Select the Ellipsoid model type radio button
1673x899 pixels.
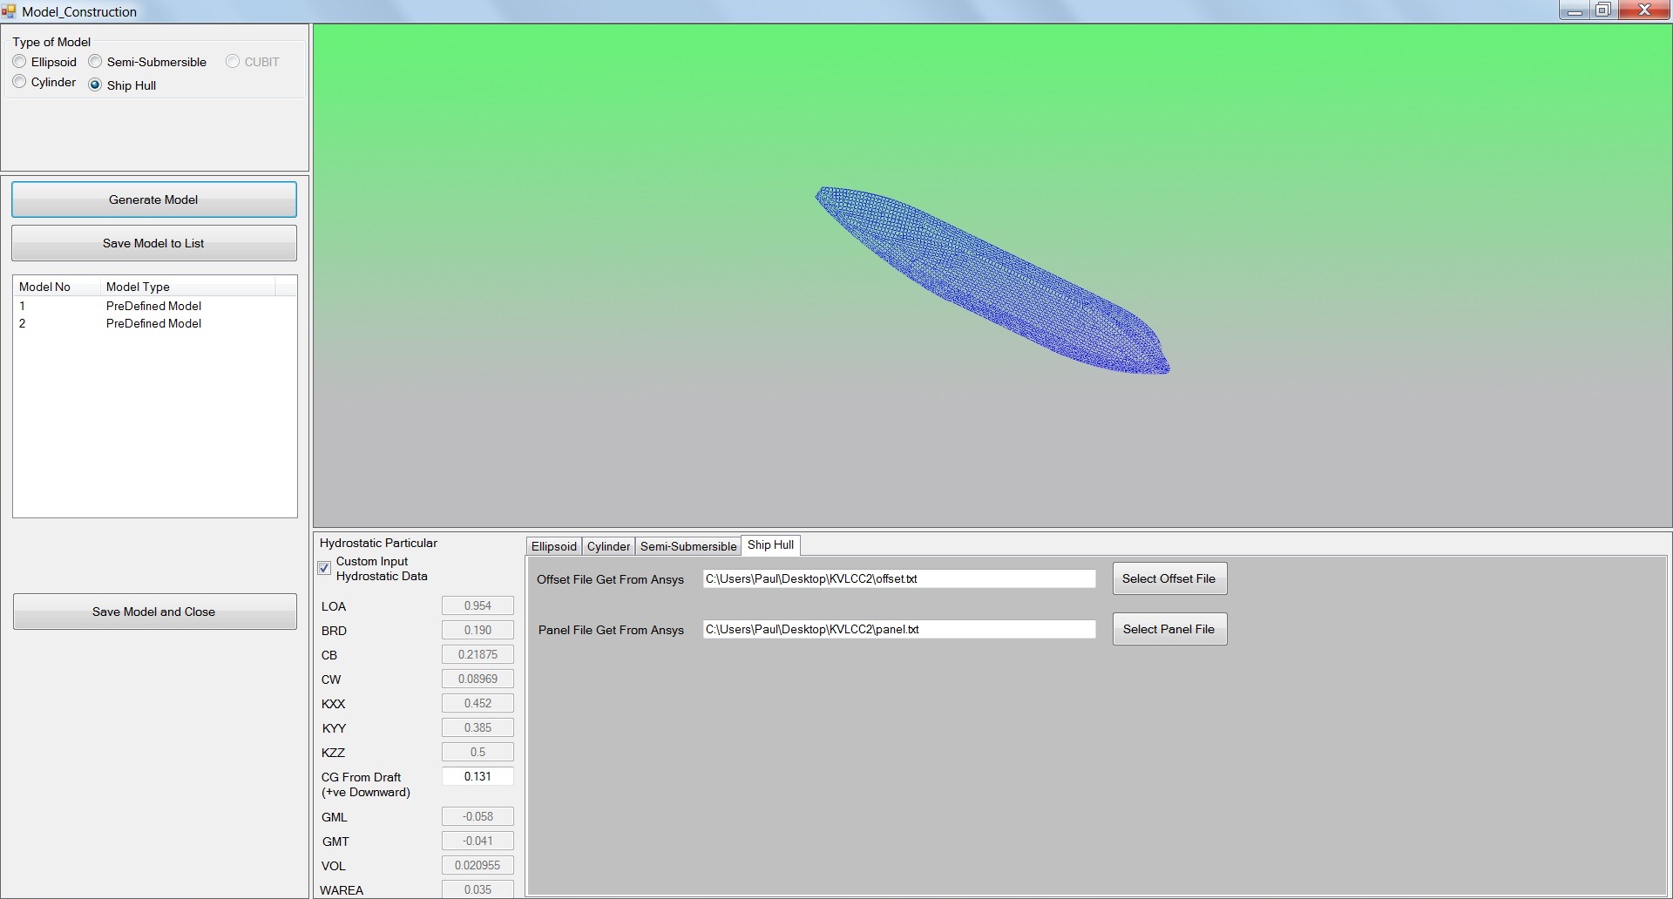(20, 62)
